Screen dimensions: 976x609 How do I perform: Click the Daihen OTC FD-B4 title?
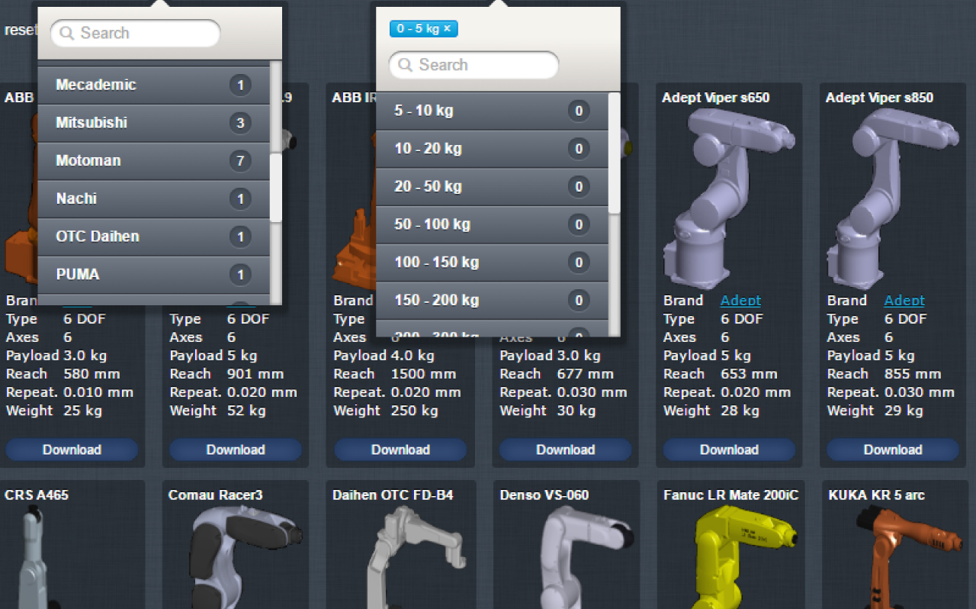[x=393, y=495]
